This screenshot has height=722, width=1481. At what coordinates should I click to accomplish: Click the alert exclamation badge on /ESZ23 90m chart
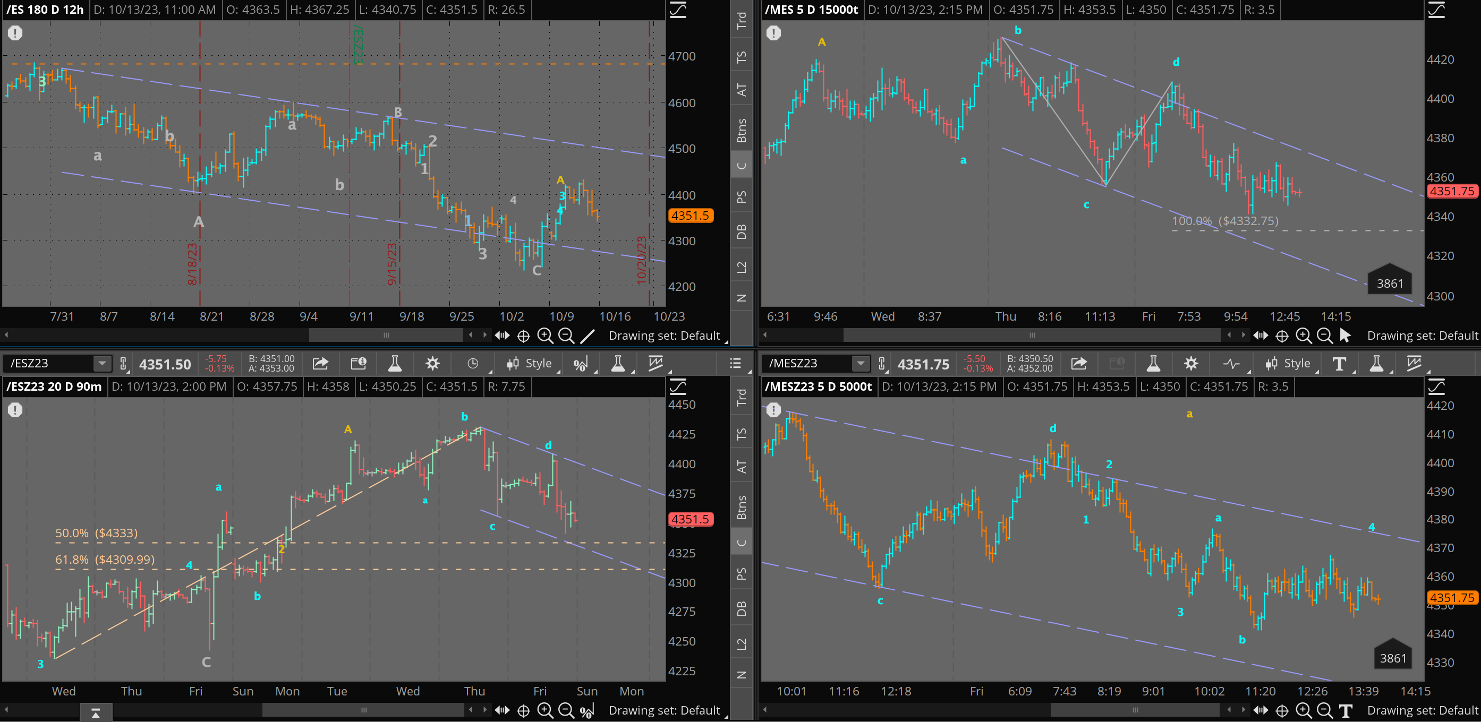point(15,410)
